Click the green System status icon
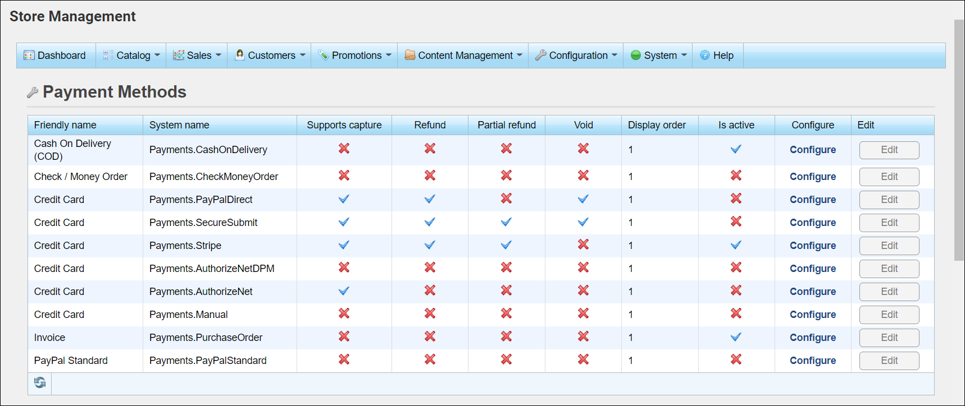 (x=636, y=55)
